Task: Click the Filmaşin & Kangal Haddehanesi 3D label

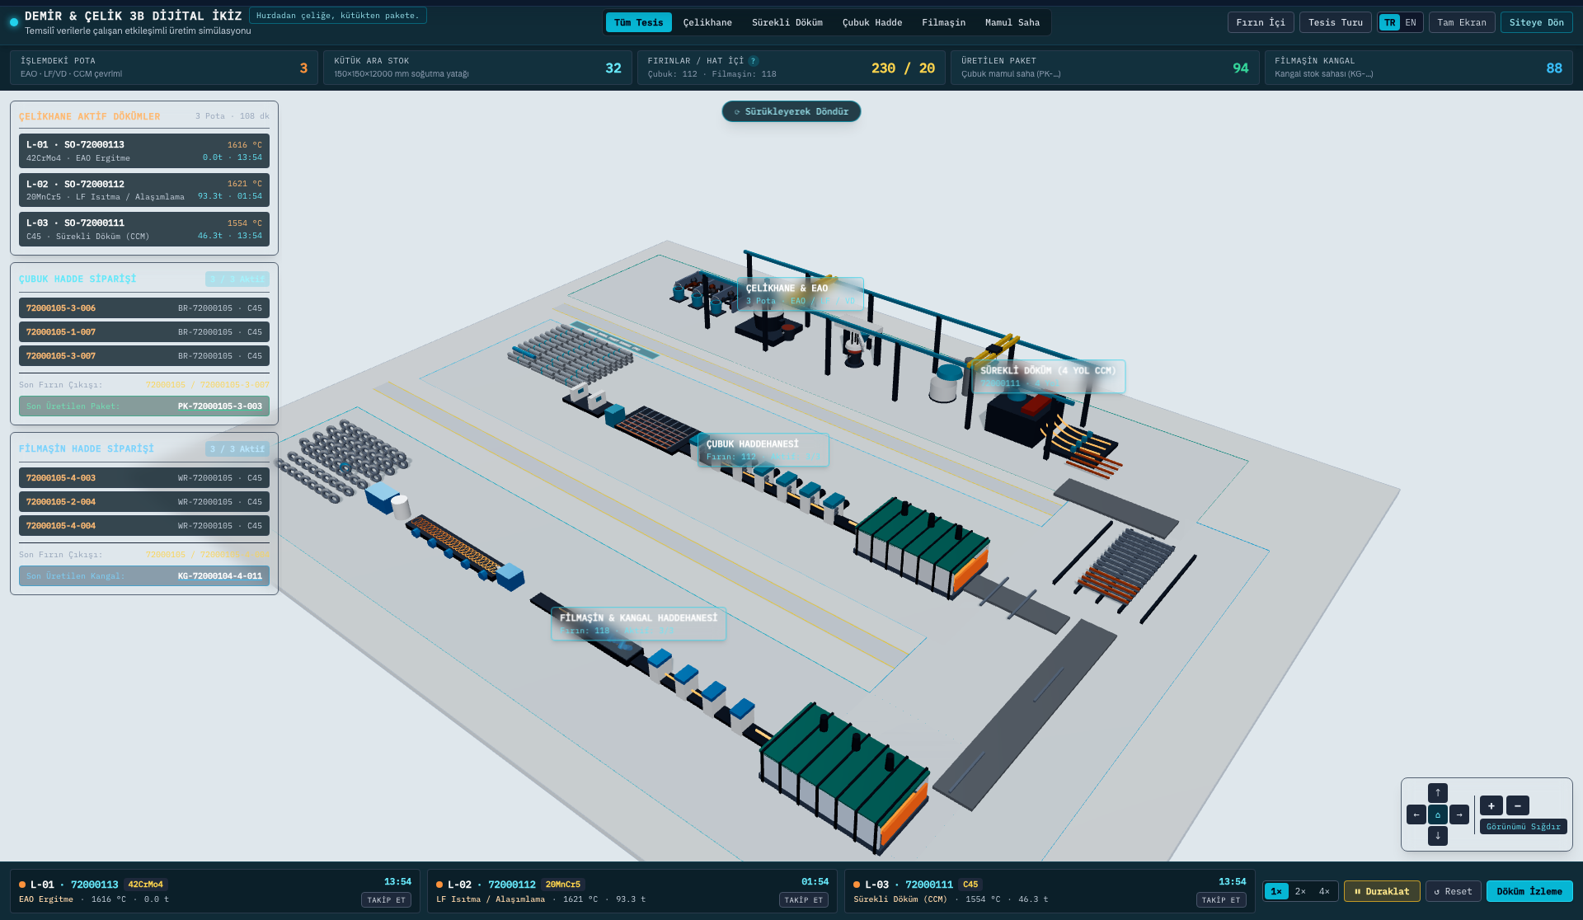Action: click(x=638, y=624)
